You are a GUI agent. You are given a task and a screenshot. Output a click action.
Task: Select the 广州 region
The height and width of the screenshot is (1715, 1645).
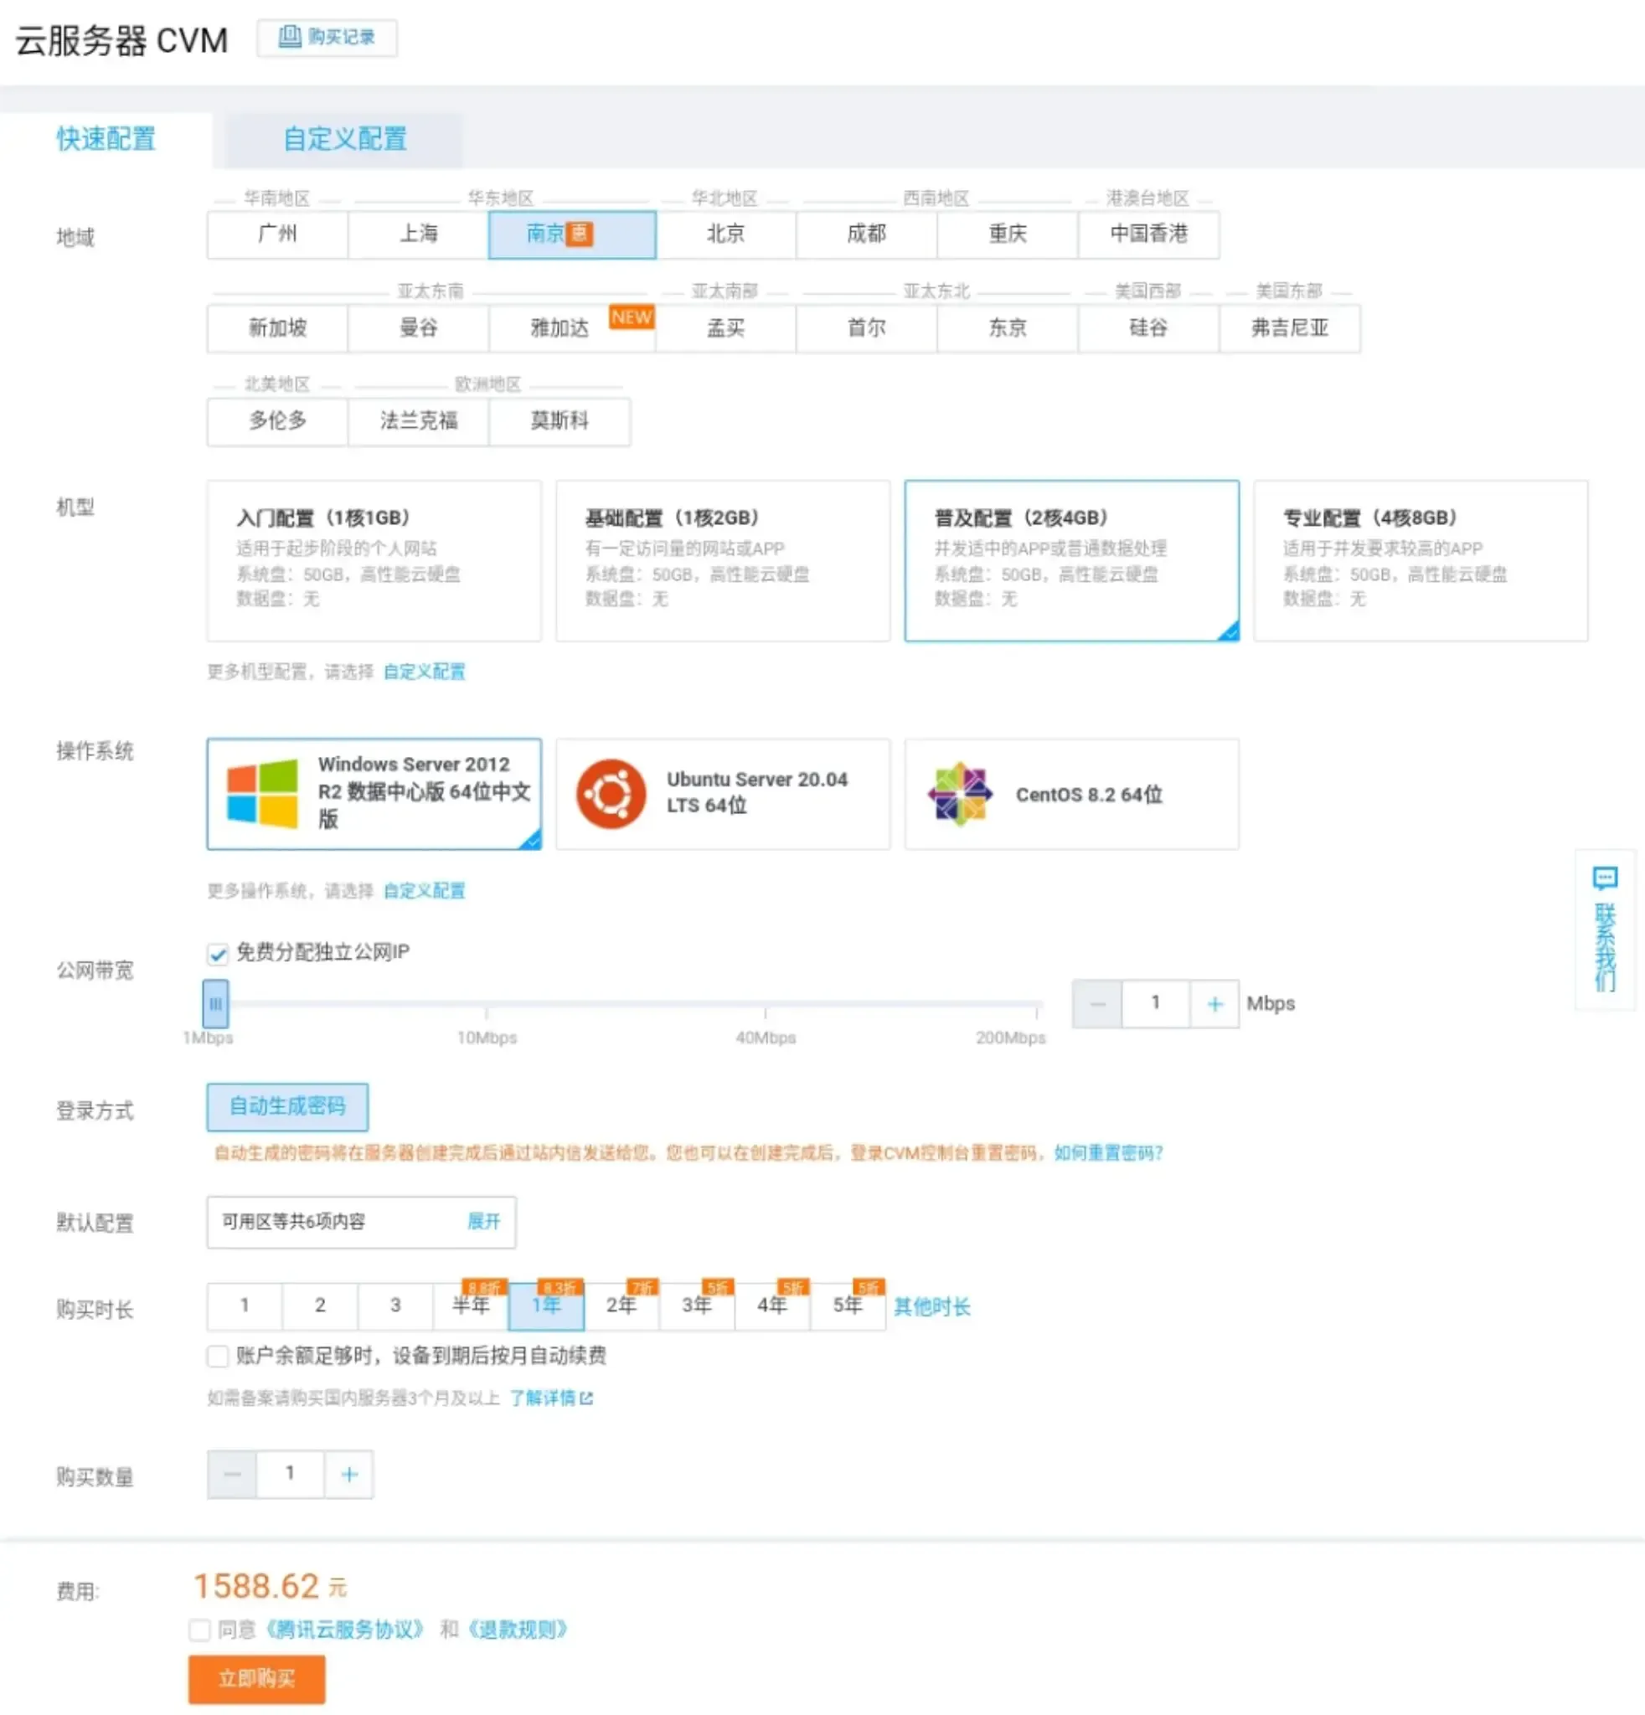(x=277, y=234)
